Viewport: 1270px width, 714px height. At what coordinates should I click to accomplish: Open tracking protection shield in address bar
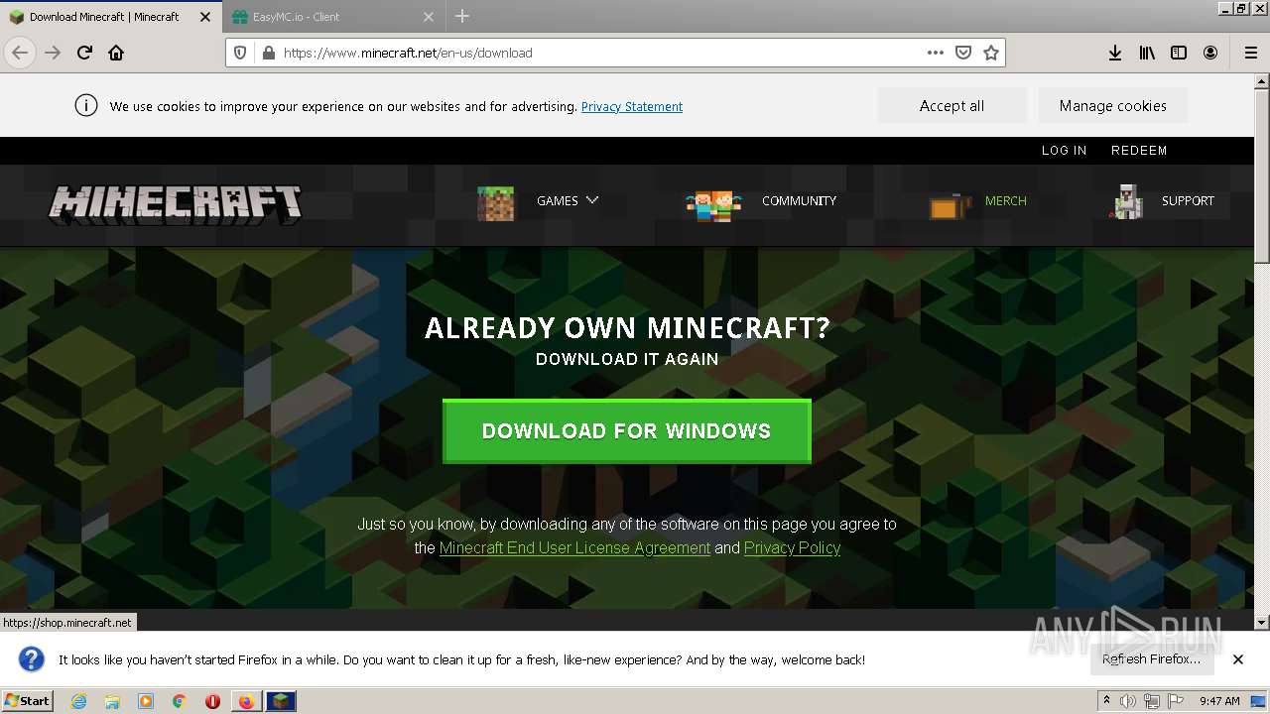coord(241,53)
